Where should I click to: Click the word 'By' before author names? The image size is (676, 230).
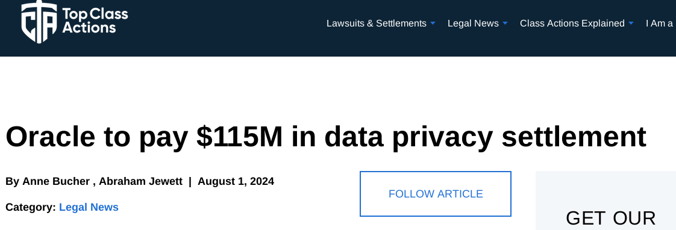pos(12,181)
